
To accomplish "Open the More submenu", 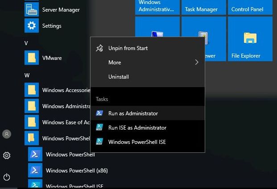I will click(x=148, y=62).
